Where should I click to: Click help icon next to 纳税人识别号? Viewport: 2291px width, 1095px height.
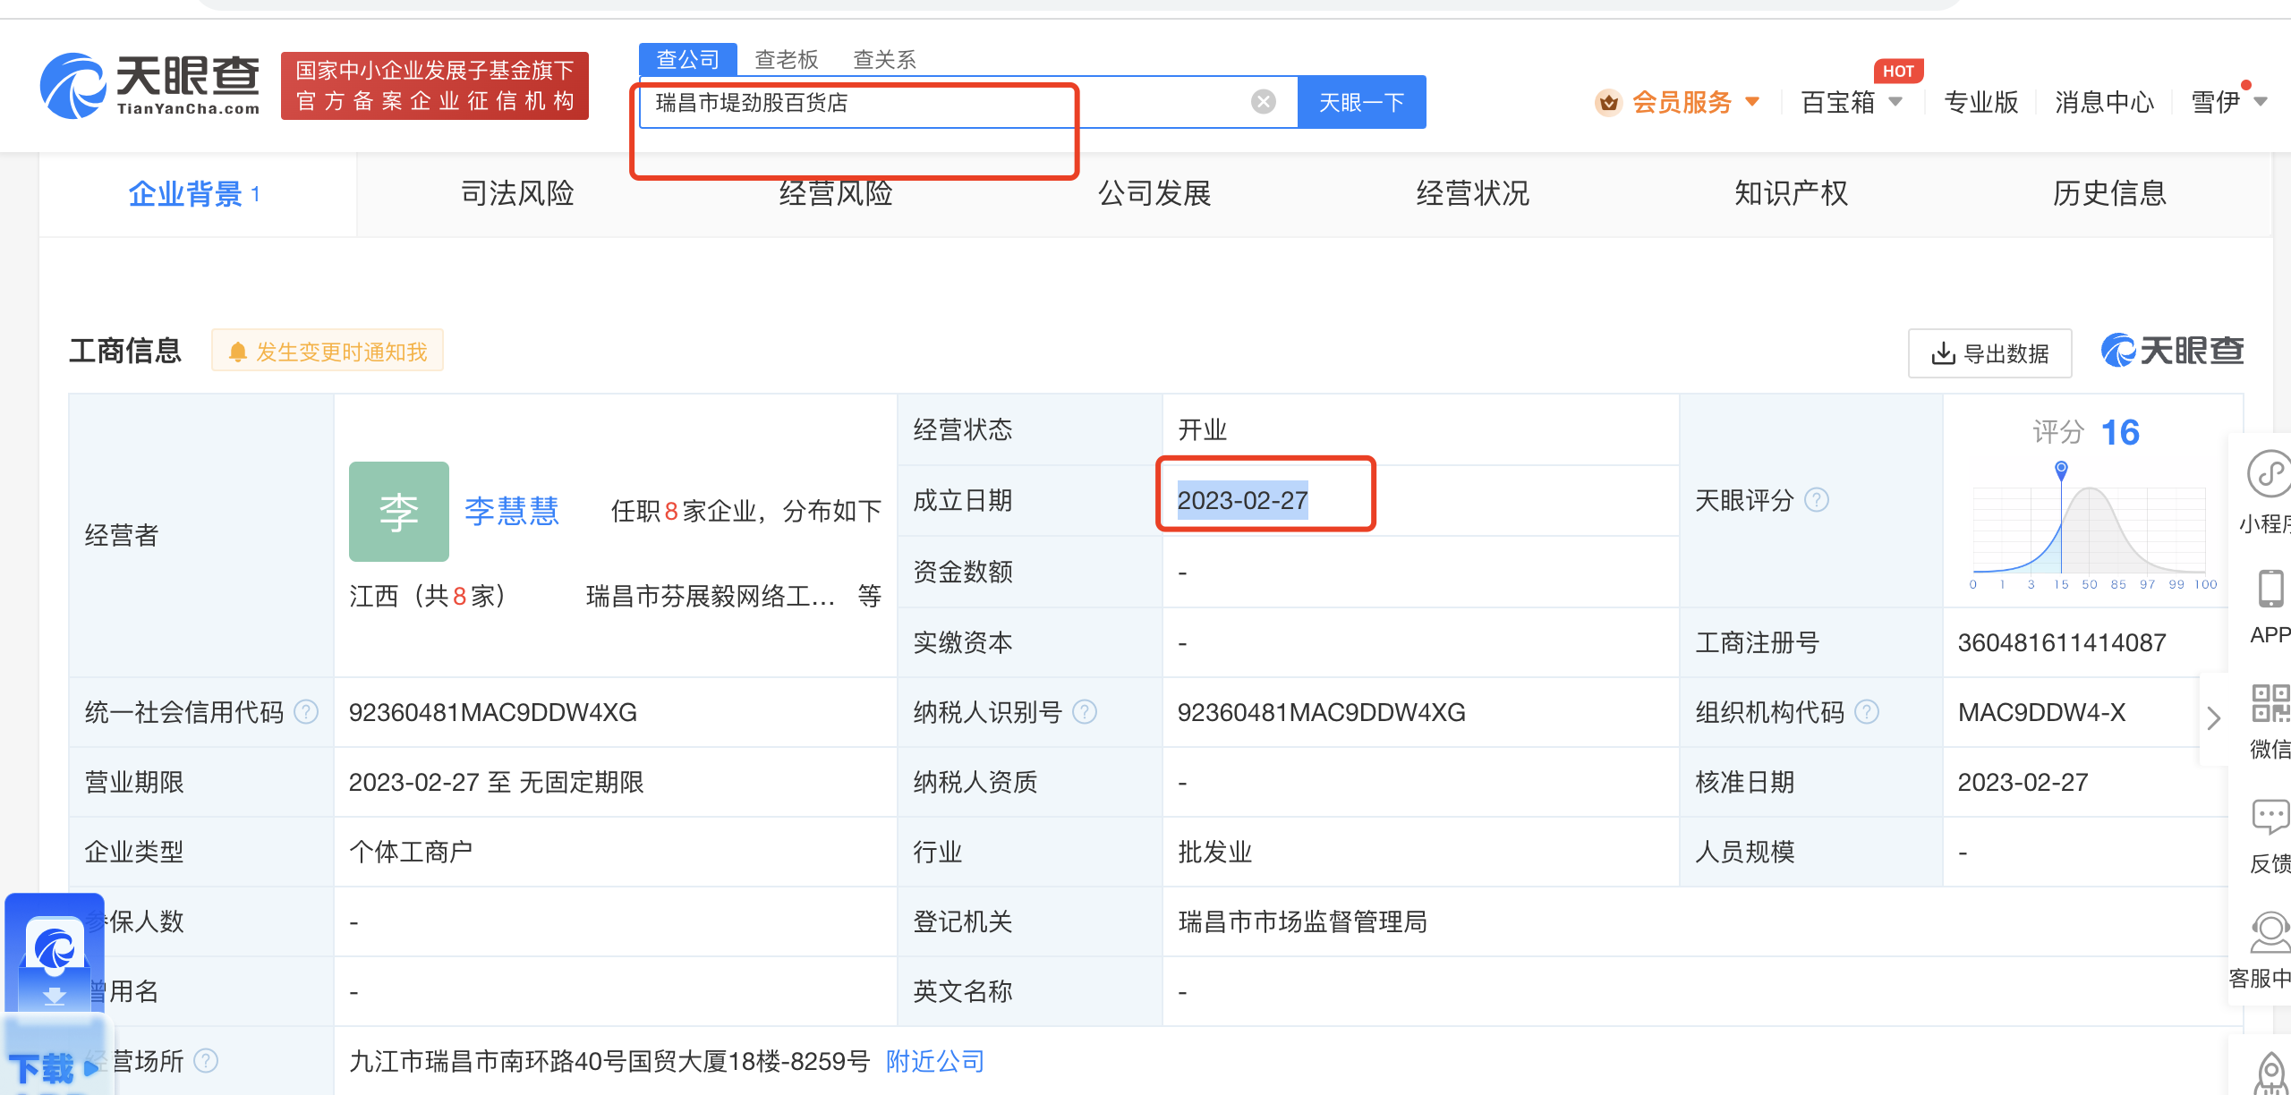[1084, 712]
